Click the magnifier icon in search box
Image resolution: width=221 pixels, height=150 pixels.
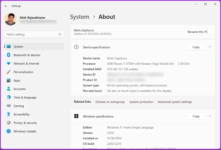click(x=60, y=34)
